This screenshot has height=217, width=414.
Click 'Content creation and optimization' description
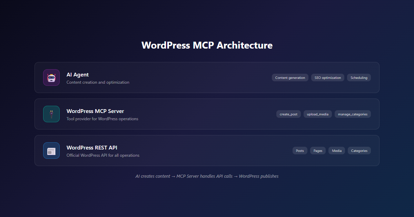98,82
